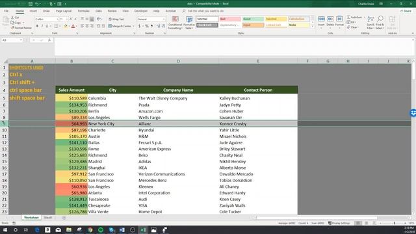The image size is (416, 234).
Task: Toggle Bold formatting
Action: (38, 26)
